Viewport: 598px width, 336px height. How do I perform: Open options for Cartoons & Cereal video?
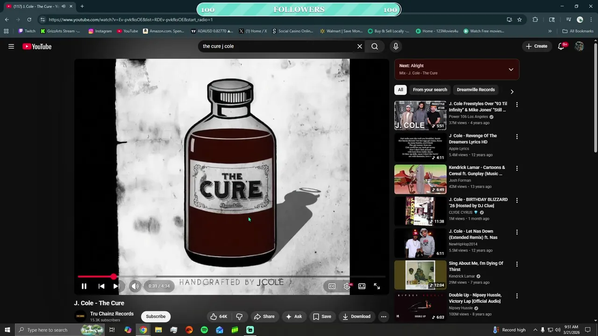[517, 168]
